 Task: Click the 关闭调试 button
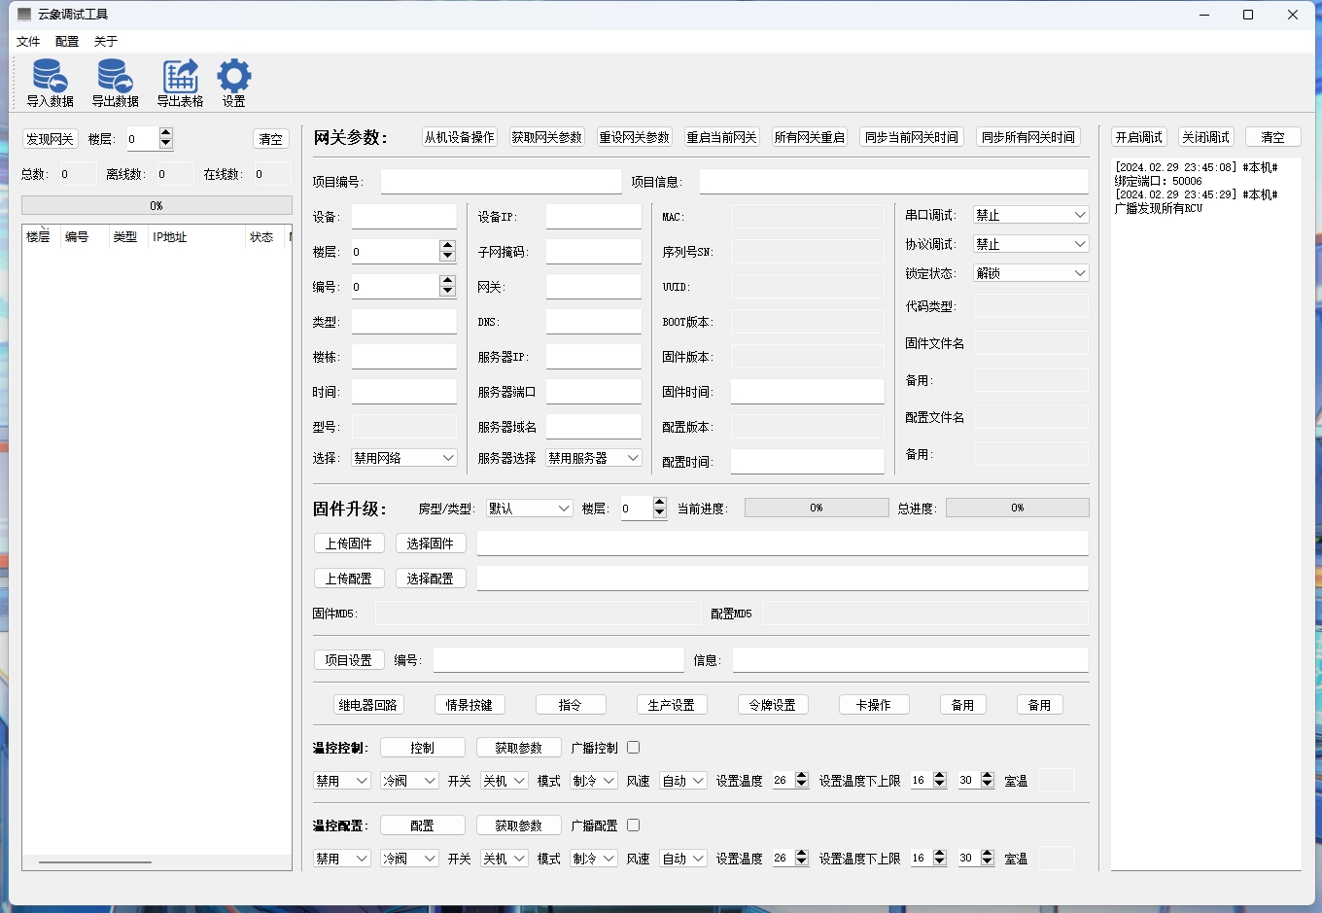[x=1205, y=137]
